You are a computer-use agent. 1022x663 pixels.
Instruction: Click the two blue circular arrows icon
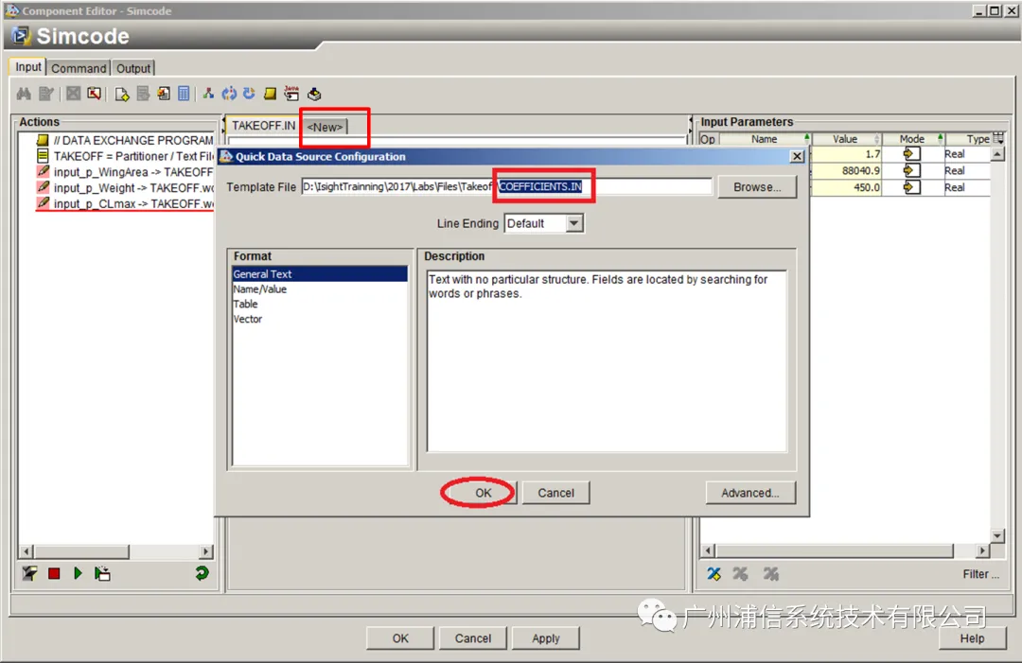tap(229, 94)
